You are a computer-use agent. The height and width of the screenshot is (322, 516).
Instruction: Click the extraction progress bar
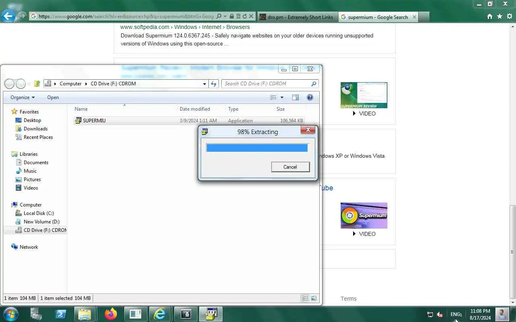tap(257, 148)
